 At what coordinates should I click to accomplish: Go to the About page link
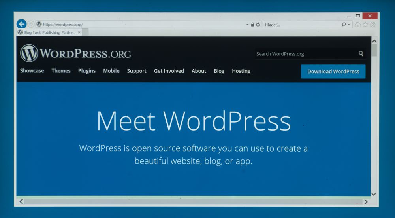click(199, 71)
